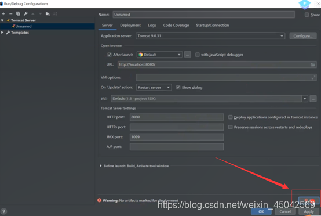This screenshot has height=216, width=321.
Task: Click the AJP port field
Action: (x=177, y=147)
